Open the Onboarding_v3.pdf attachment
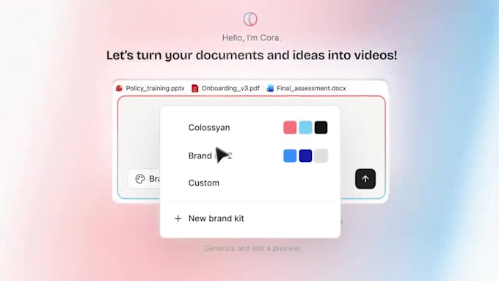 226,89
